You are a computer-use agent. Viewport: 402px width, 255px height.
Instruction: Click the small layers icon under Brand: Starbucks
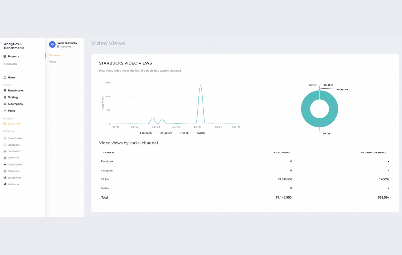(58, 47)
